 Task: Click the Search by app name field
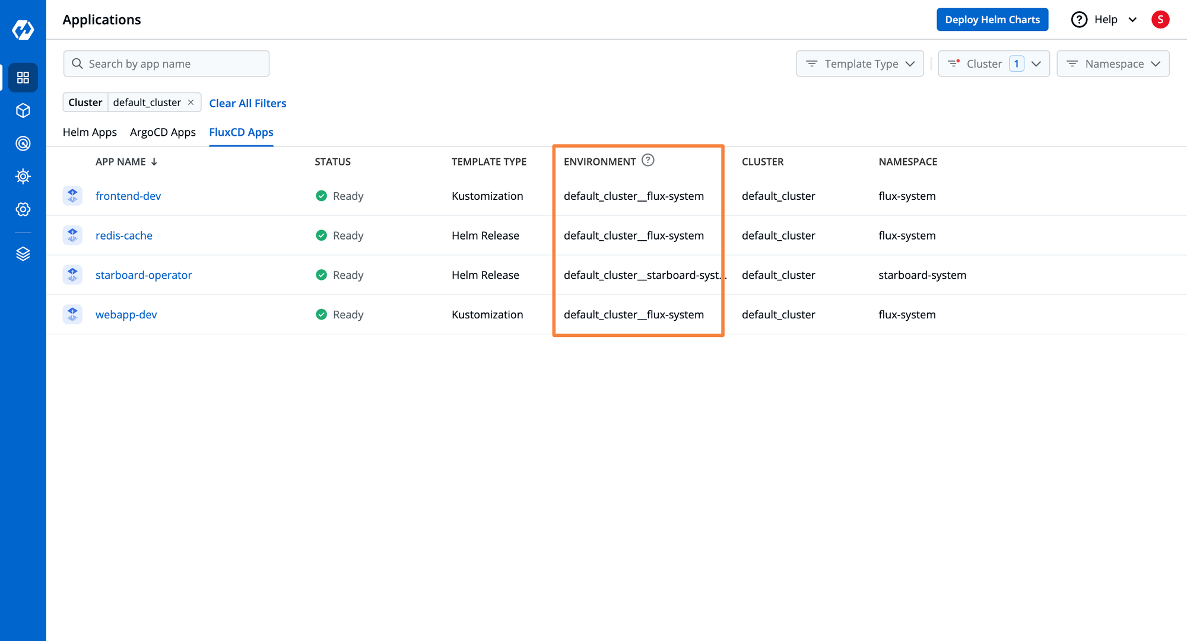pyautogui.click(x=166, y=63)
